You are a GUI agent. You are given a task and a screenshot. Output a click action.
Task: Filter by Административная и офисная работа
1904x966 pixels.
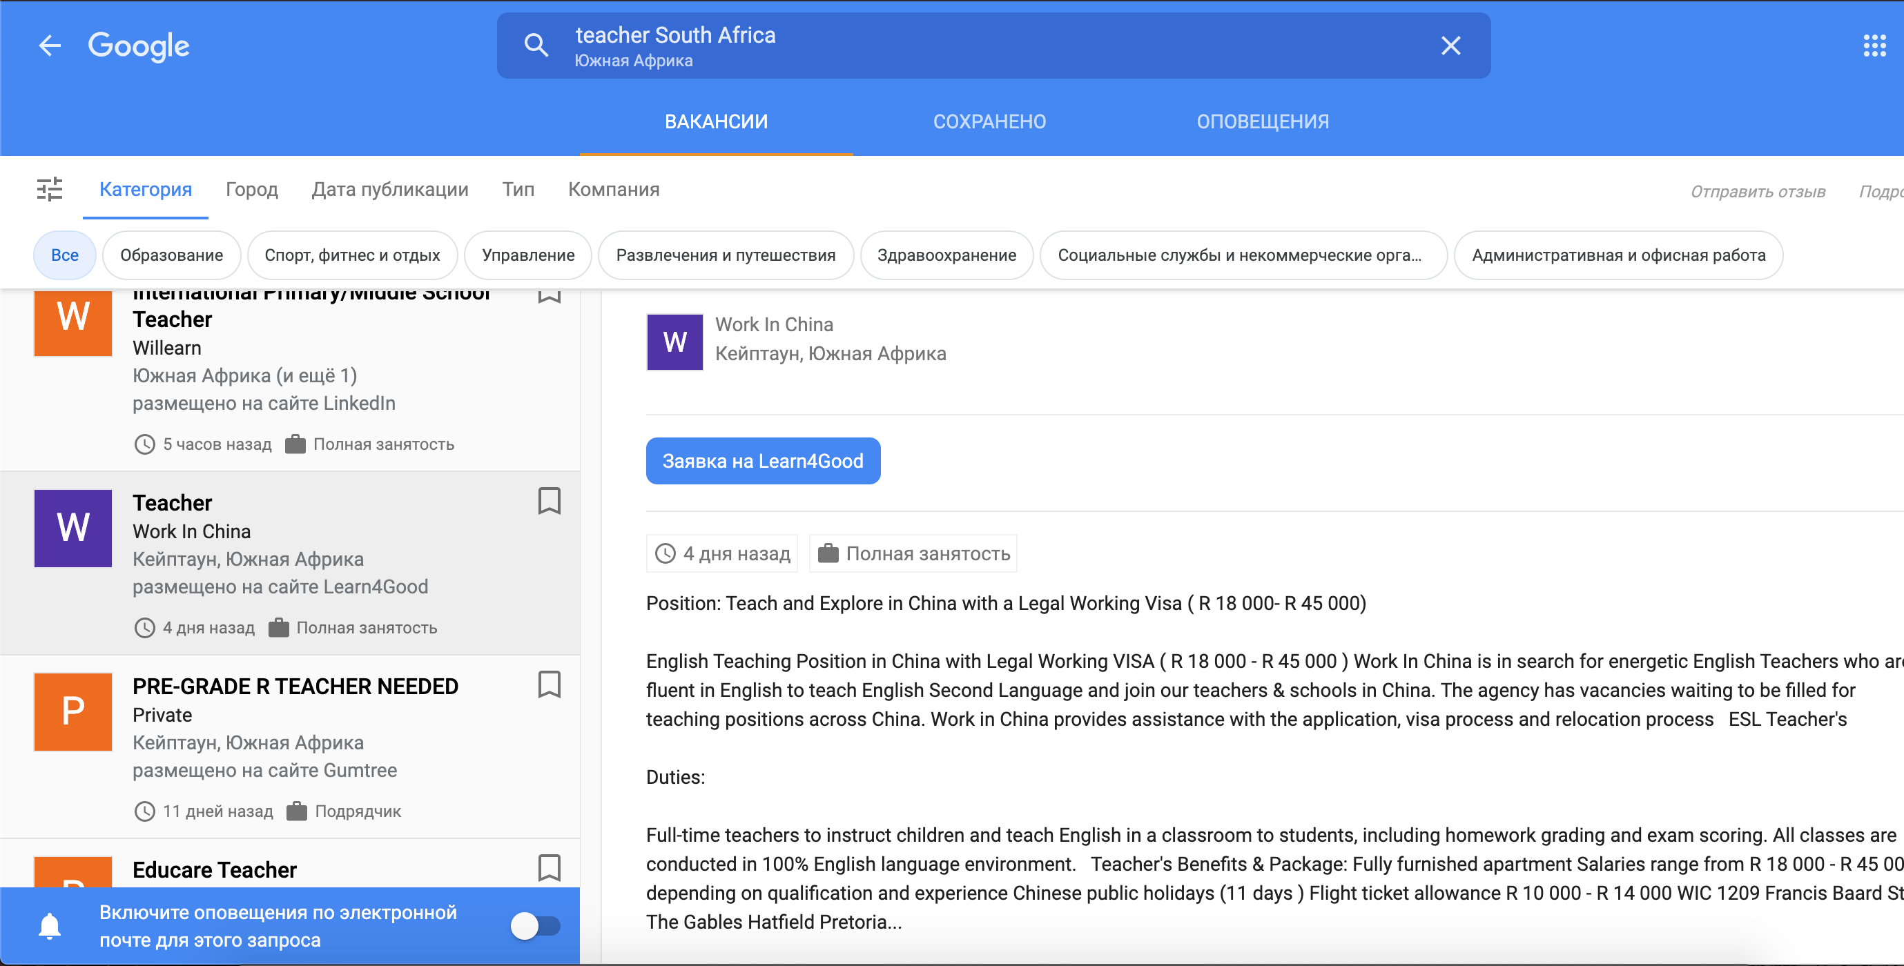pos(1619,255)
